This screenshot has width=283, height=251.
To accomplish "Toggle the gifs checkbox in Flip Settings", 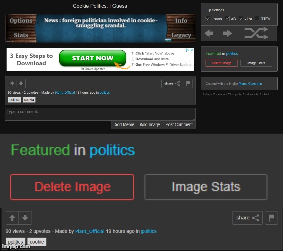I will 227,18.
